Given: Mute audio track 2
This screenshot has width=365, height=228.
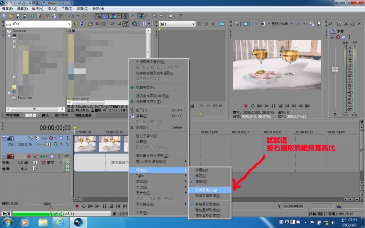Looking at the screenshot, I should (52, 156).
